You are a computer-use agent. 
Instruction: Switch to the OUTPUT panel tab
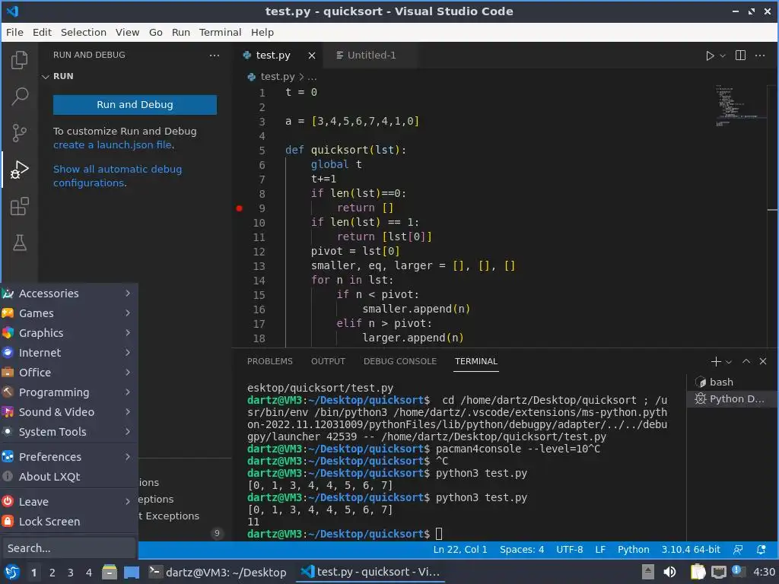click(x=328, y=361)
